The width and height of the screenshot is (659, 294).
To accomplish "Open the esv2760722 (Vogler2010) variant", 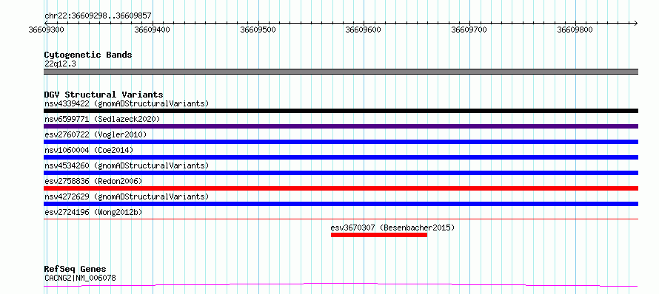I will tap(96, 134).
